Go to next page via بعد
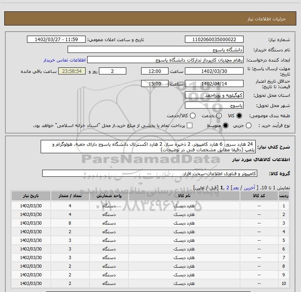The width and height of the screenshot is (301, 292). (236, 188)
